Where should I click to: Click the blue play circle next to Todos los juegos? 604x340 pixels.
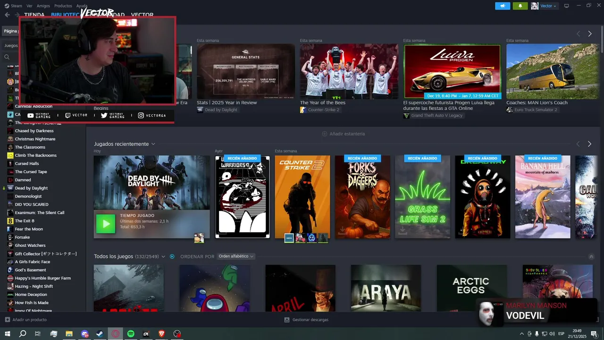[x=172, y=256]
